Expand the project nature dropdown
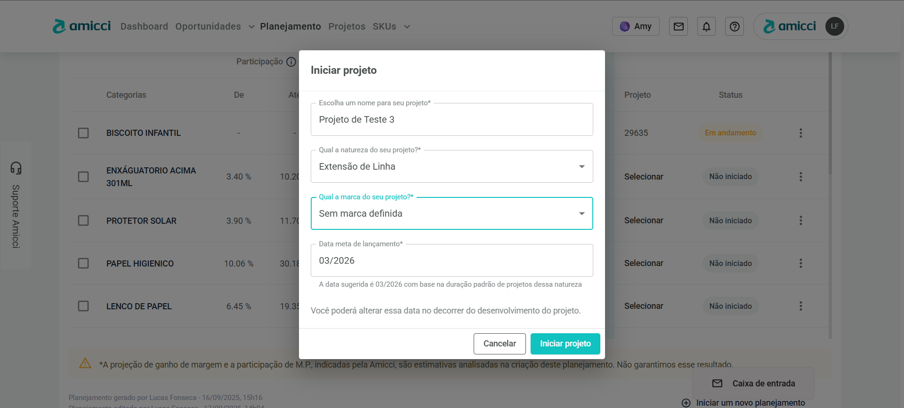 582,167
